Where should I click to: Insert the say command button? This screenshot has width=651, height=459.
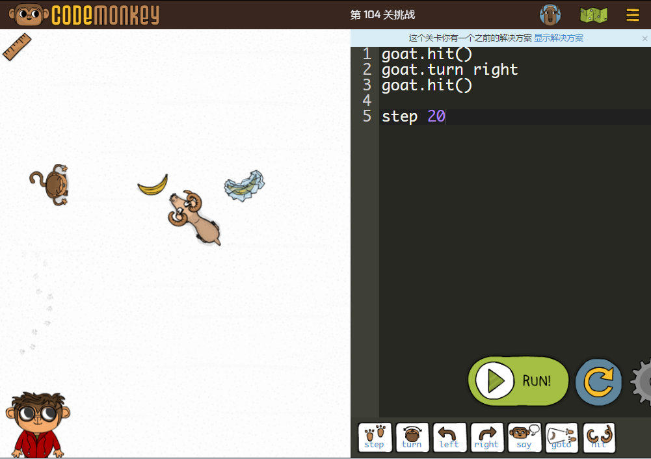(x=524, y=437)
